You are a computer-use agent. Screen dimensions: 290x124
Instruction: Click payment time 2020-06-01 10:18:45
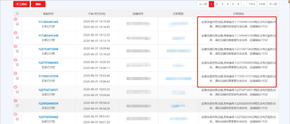97,27
